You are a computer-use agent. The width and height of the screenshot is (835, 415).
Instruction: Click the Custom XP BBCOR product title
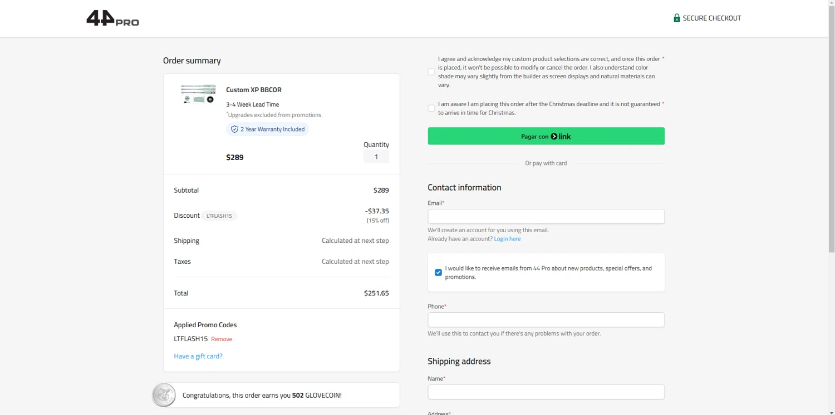click(254, 90)
